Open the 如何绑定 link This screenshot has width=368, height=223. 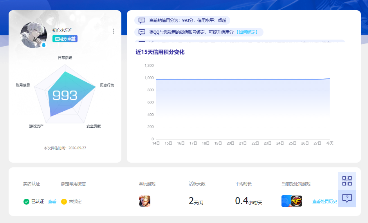pos(247,32)
